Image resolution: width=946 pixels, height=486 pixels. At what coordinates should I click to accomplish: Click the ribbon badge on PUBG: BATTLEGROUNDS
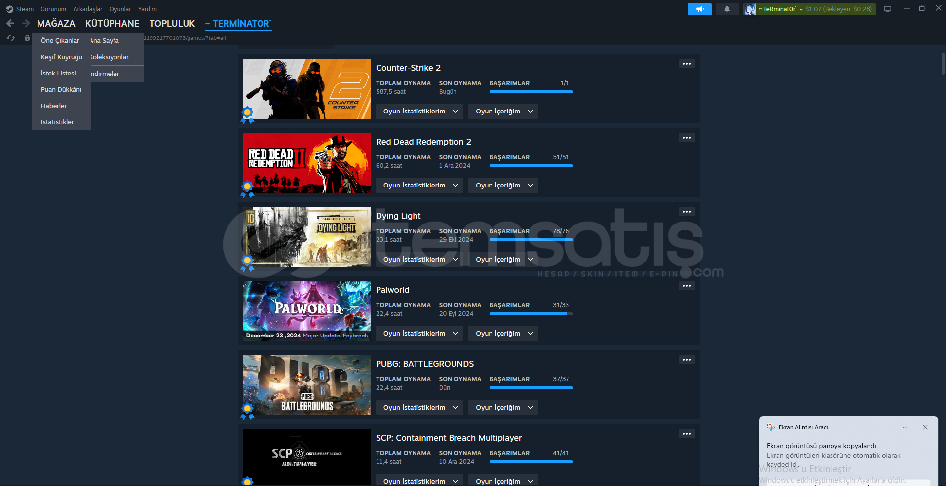(247, 411)
